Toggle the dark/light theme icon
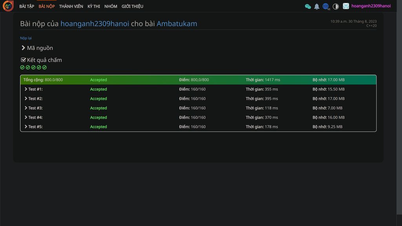 click(336, 6)
